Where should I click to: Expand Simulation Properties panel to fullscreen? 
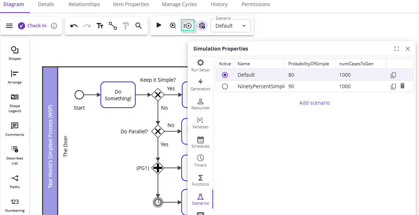(x=397, y=49)
